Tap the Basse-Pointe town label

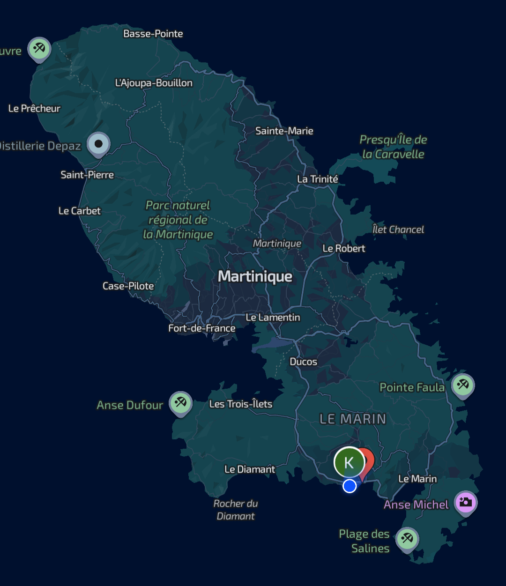(153, 34)
